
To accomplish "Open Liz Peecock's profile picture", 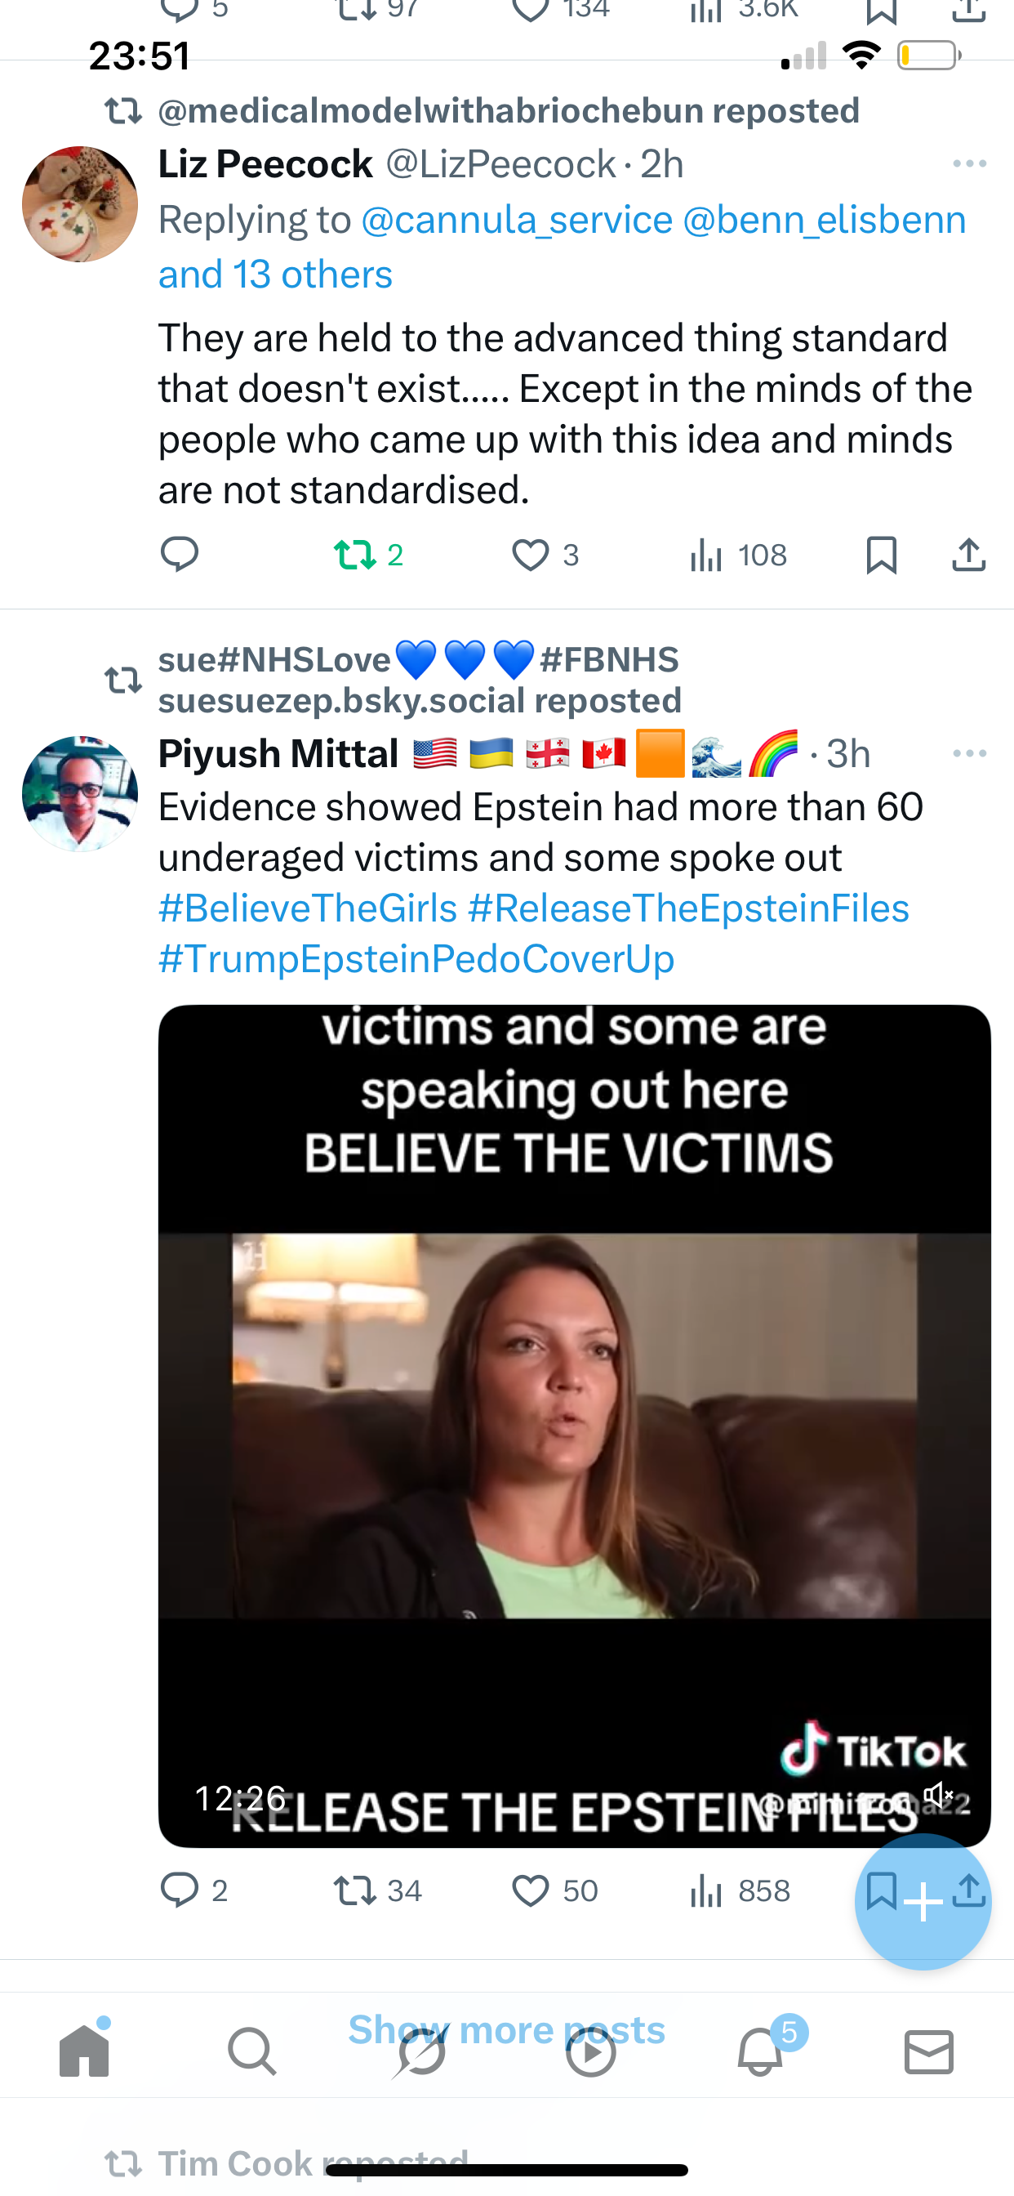I will [x=80, y=204].
